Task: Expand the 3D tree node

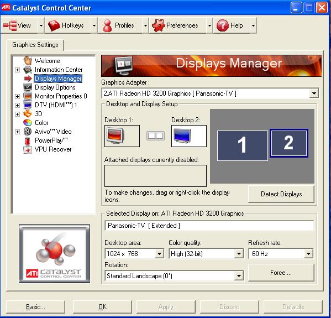Action: [x=18, y=114]
